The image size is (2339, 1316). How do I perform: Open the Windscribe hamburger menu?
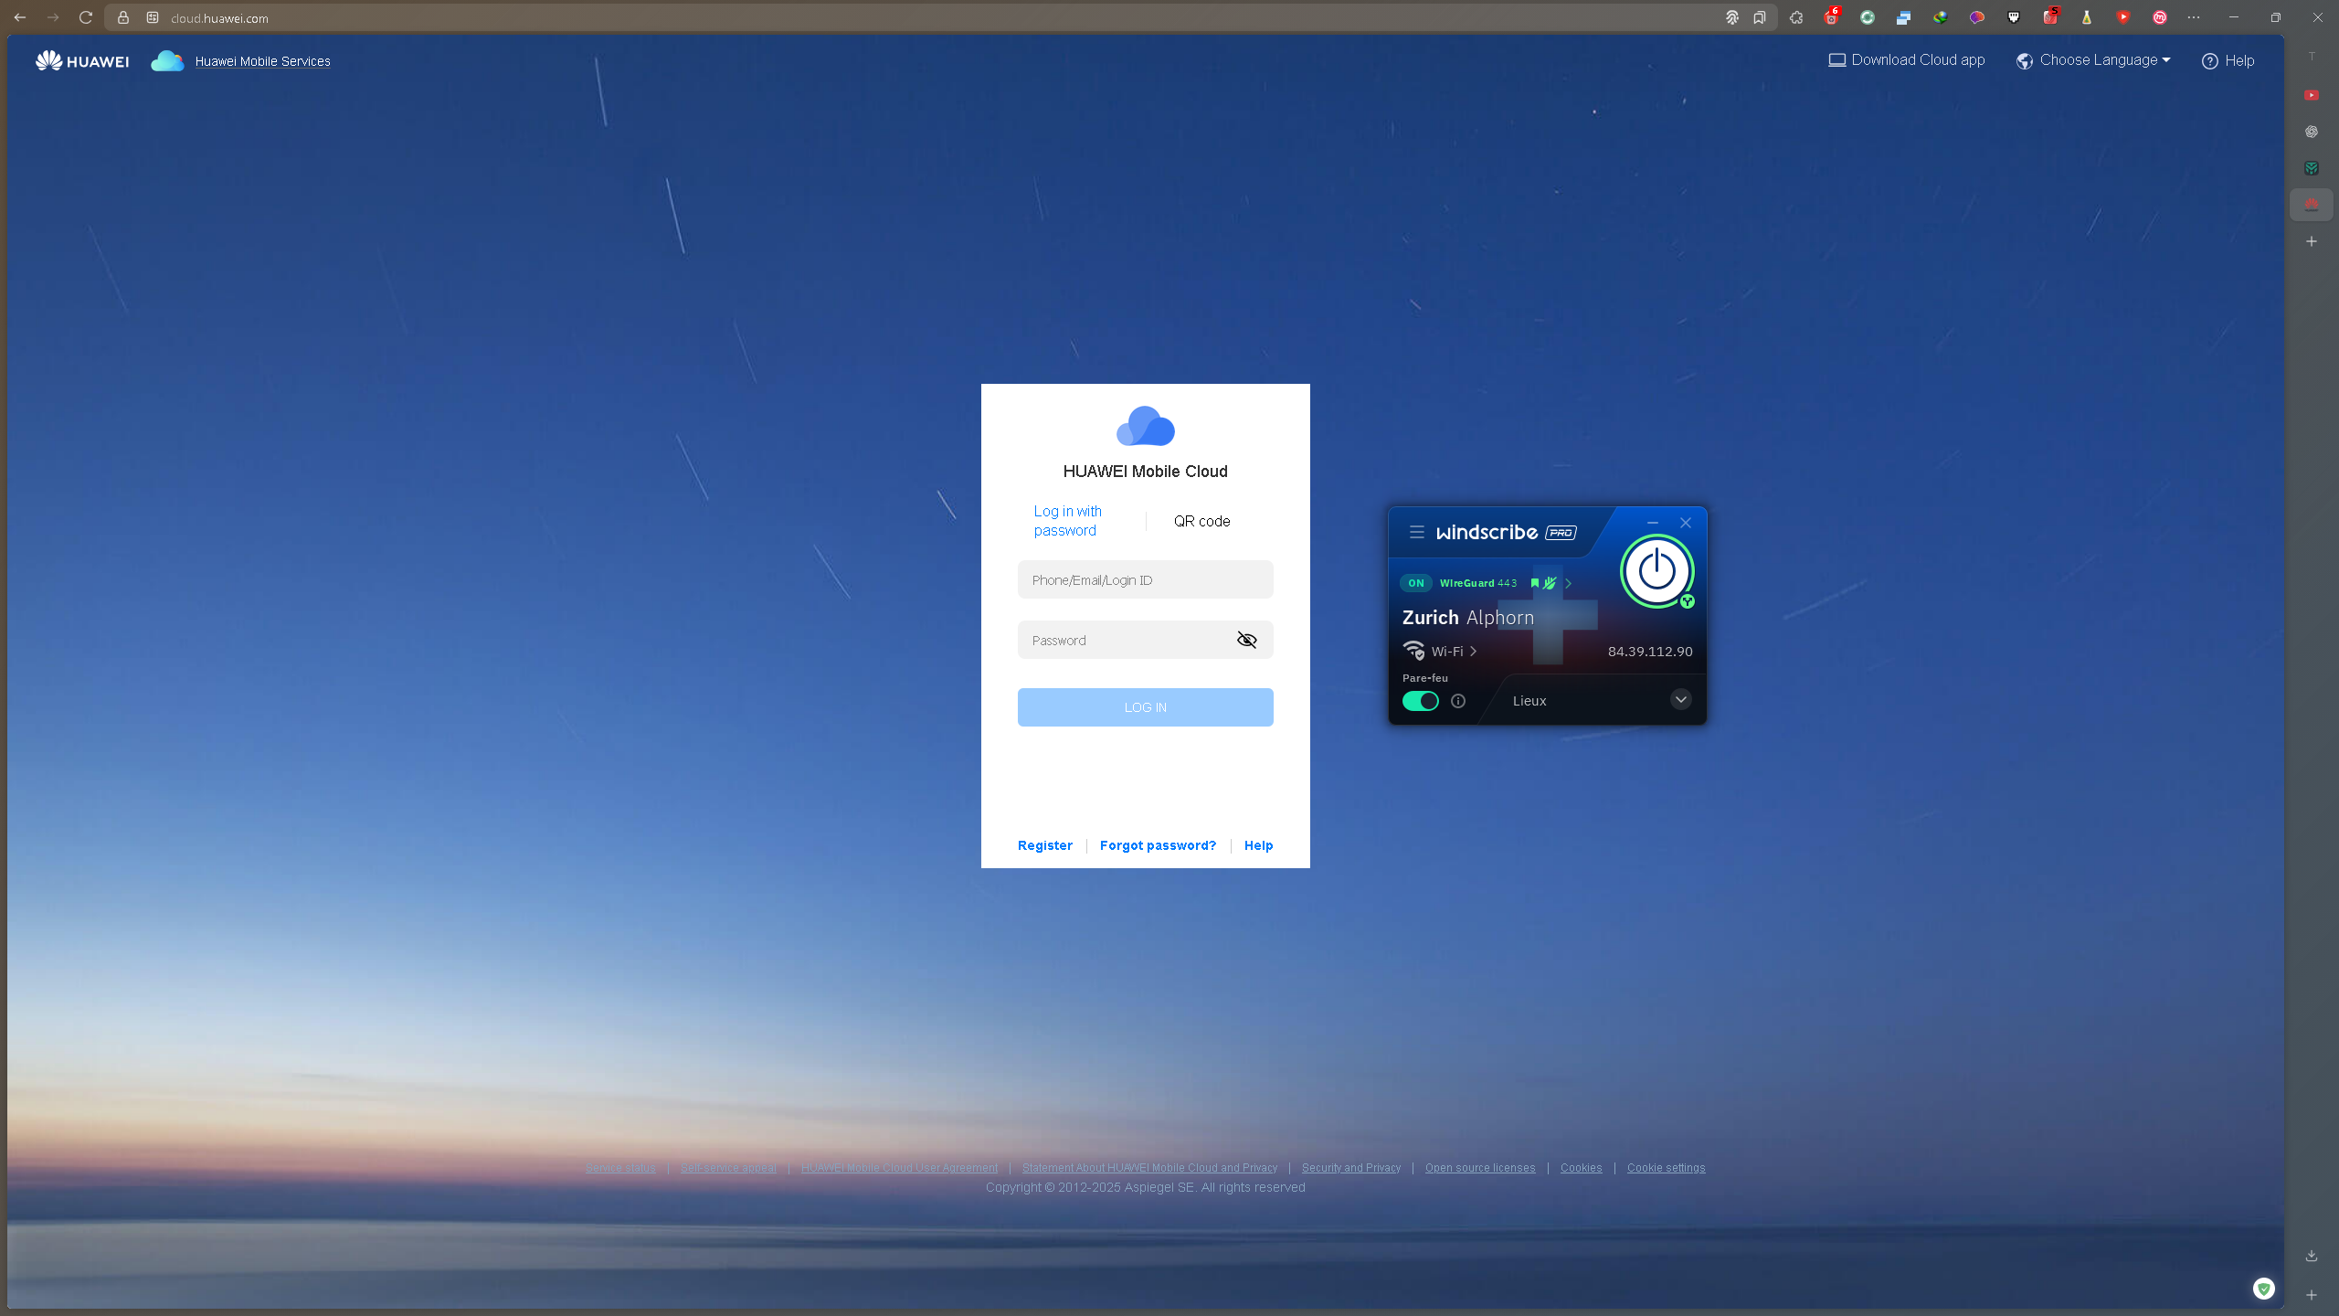click(x=1416, y=532)
